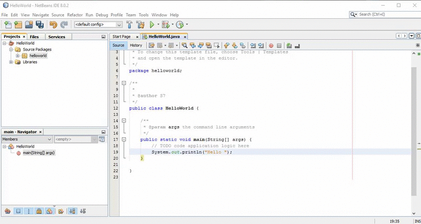Run the project with the green play icon

click(152, 25)
